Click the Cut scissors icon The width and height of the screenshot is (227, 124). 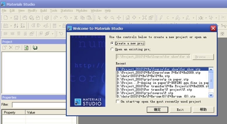click(x=76, y=18)
